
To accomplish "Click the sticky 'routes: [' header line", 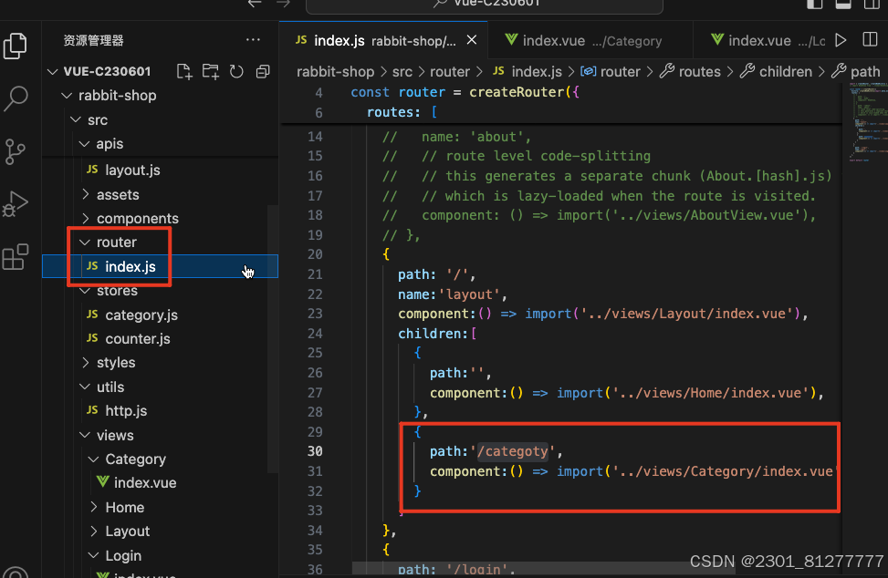I will [x=401, y=112].
